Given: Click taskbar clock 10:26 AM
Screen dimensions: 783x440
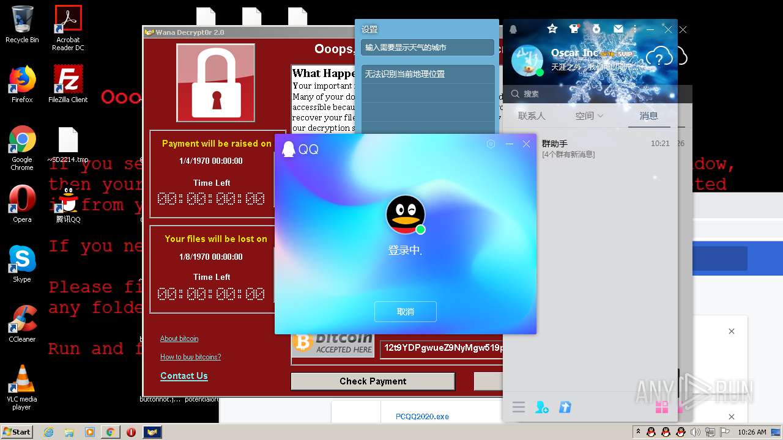Looking at the screenshot, I should [752, 432].
